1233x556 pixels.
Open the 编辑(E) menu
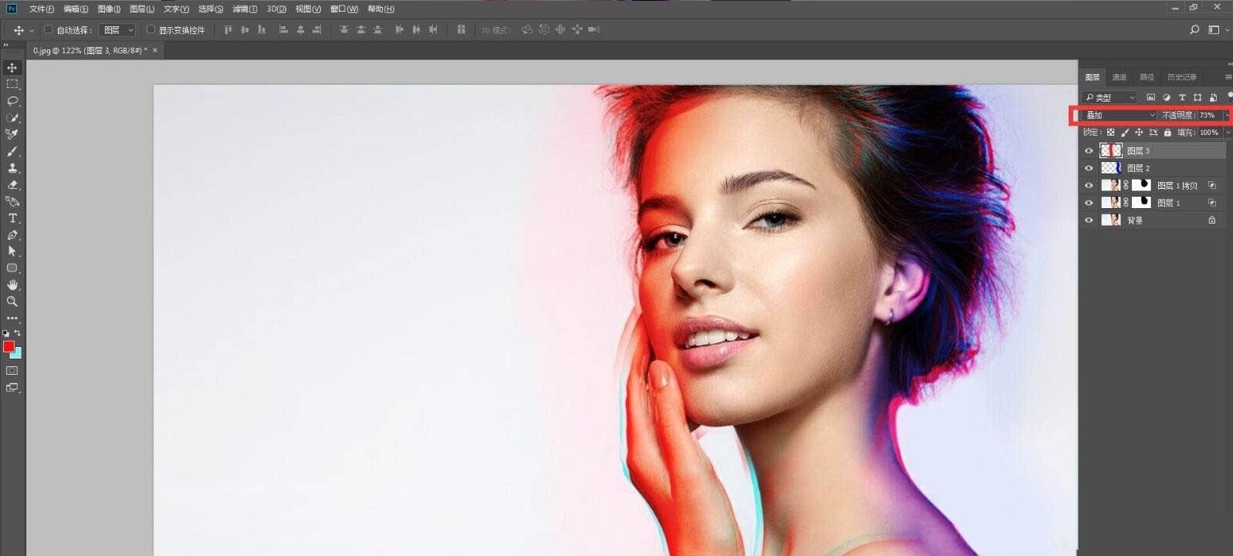coord(76,9)
